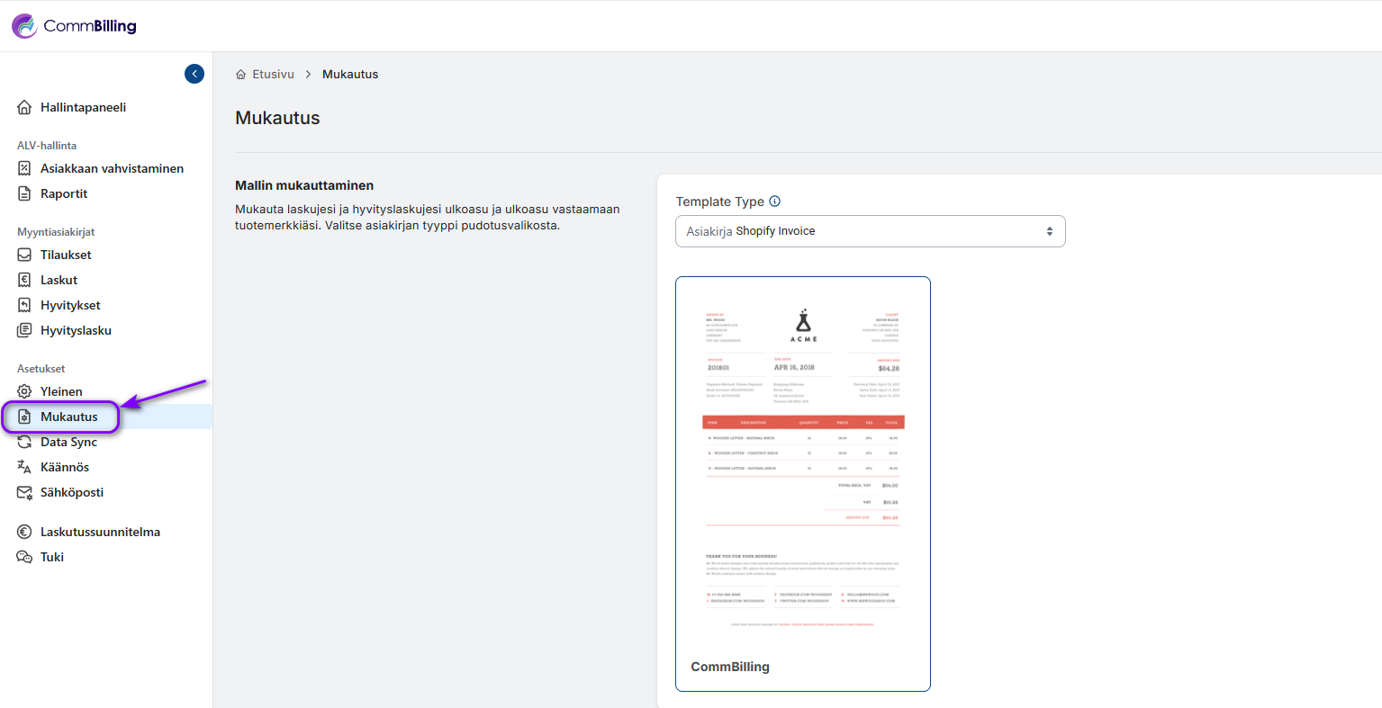Click the Tilaukset inbox icon
The image size is (1382, 708).
pyautogui.click(x=24, y=255)
